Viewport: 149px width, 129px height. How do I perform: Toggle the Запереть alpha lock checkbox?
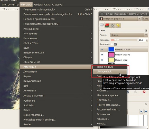pyautogui.click(x=112, y=44)
